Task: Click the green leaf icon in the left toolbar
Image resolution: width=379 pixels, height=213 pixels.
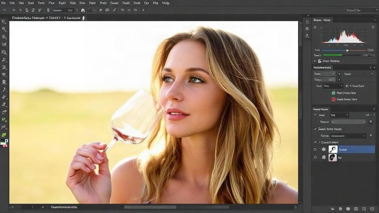Action: click(4, 135)
